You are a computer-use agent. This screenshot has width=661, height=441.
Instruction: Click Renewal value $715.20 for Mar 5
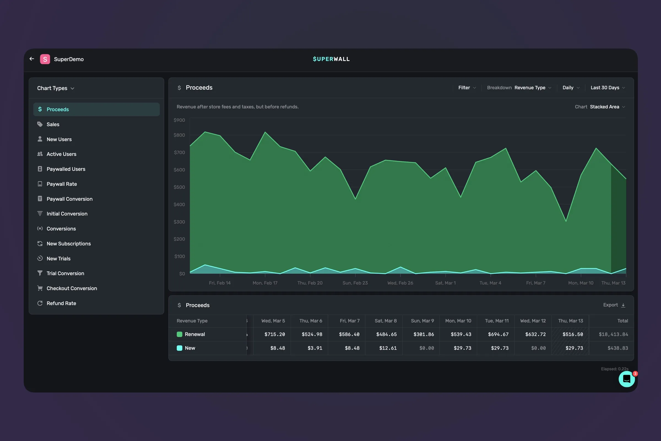[275, 334]
